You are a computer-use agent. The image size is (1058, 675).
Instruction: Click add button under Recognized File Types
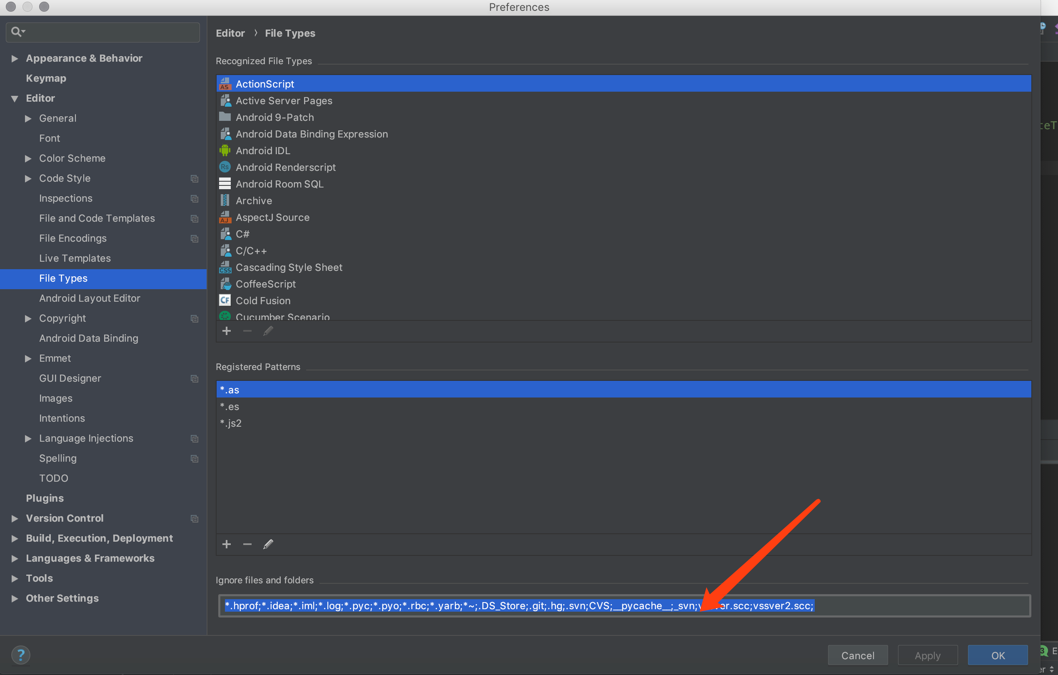(226, 331)
